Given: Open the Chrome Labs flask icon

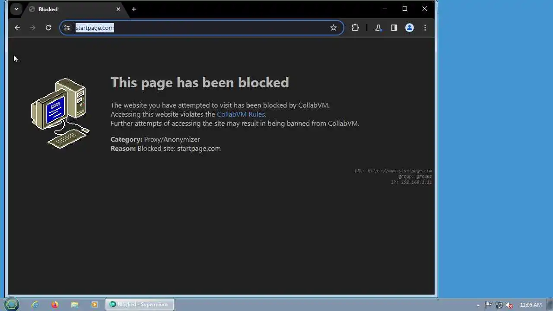Looking at the screenshot, I should pos(378,28).
